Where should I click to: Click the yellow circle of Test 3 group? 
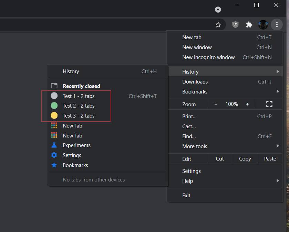coord(54,115)
